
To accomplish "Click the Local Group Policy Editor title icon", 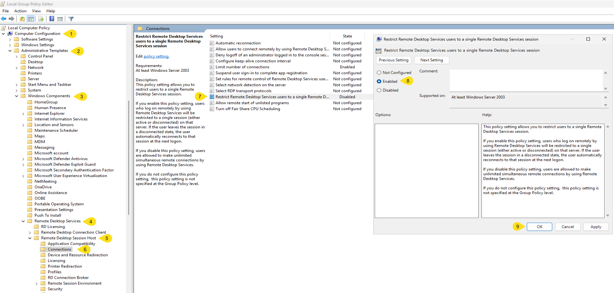I will click(2, 4).
